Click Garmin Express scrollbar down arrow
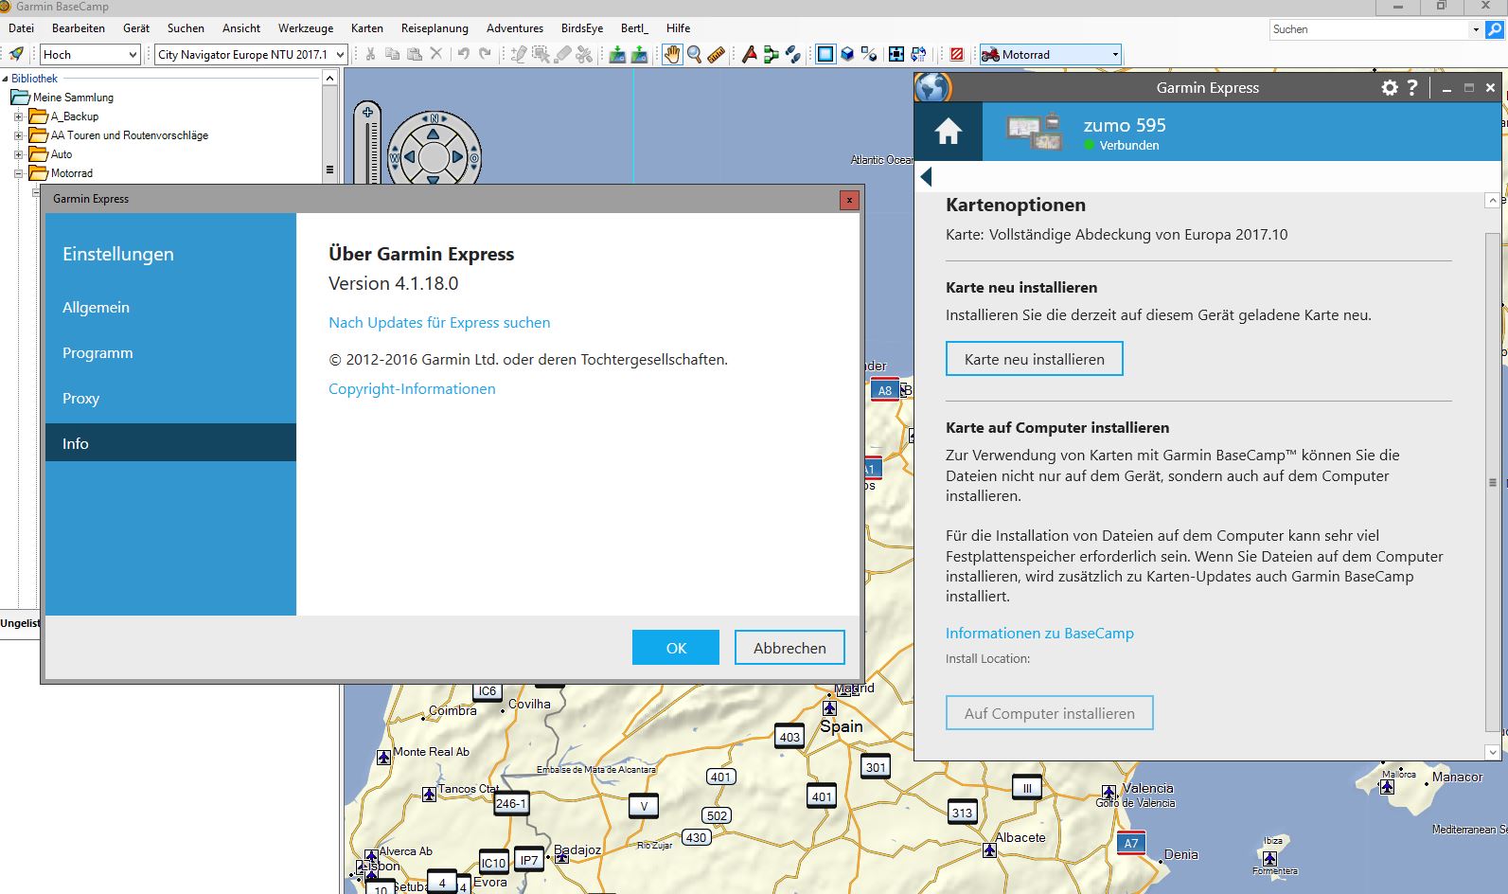Viewport: 1508px width, 894px height. tap(1493, 752)
